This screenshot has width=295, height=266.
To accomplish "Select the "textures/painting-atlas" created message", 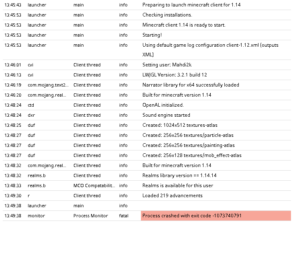I will pos(188,145).
